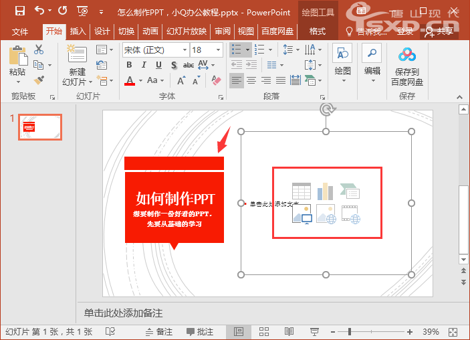
Task: Open the font name combo box 宋体 (正文)
Action: [156, 50]
